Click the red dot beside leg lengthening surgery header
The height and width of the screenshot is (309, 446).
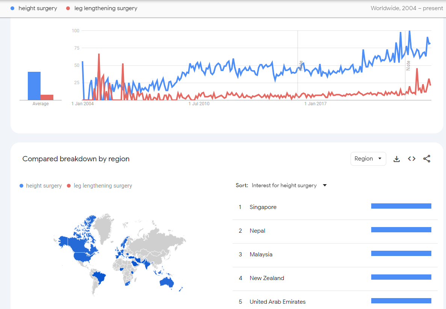coord(68,8)
